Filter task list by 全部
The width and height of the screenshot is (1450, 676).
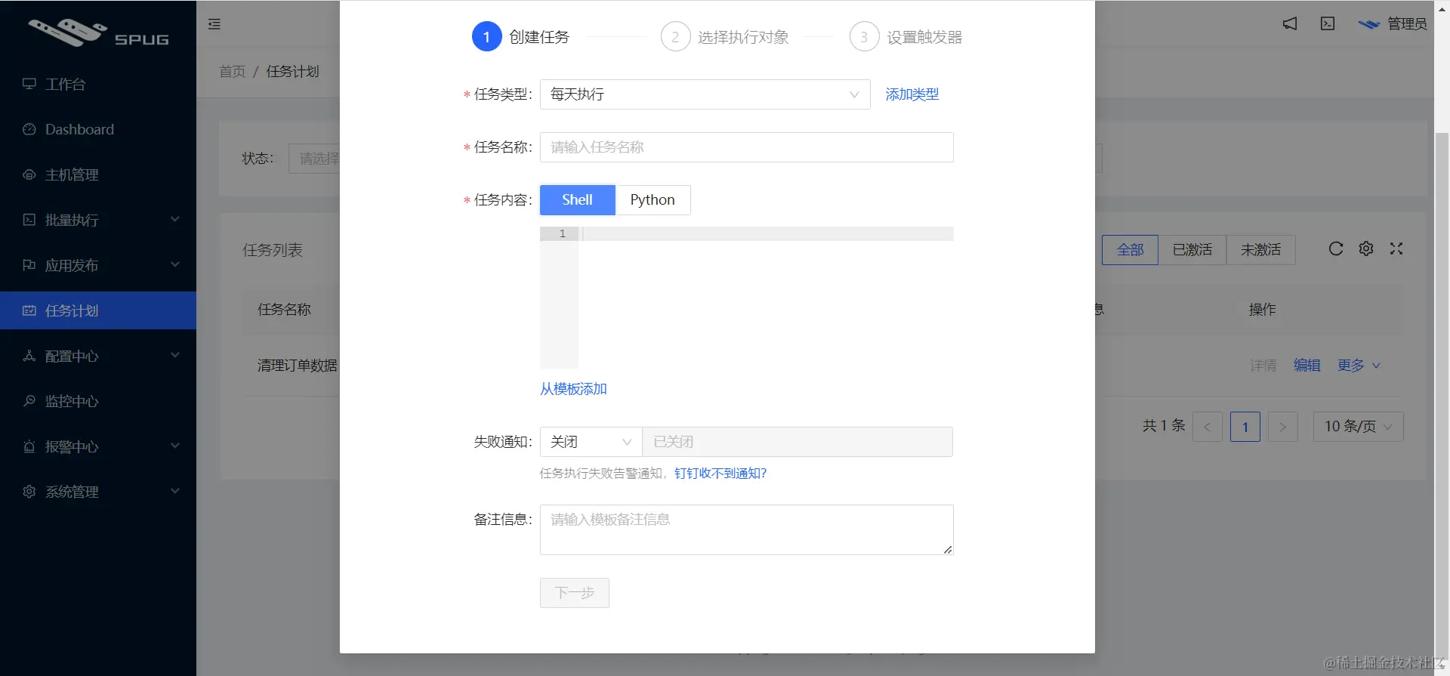[1130, 250]
